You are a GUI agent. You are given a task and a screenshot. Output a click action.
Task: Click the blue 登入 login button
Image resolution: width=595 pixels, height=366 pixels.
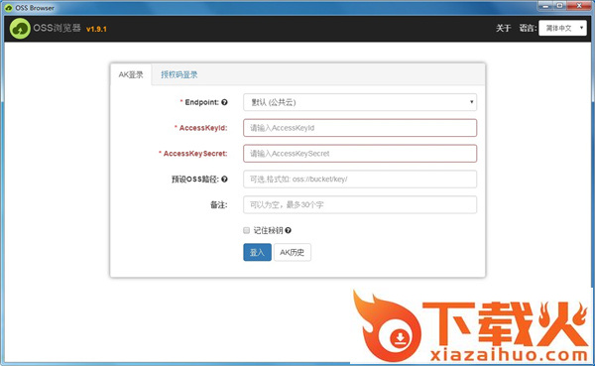point(257,252)
